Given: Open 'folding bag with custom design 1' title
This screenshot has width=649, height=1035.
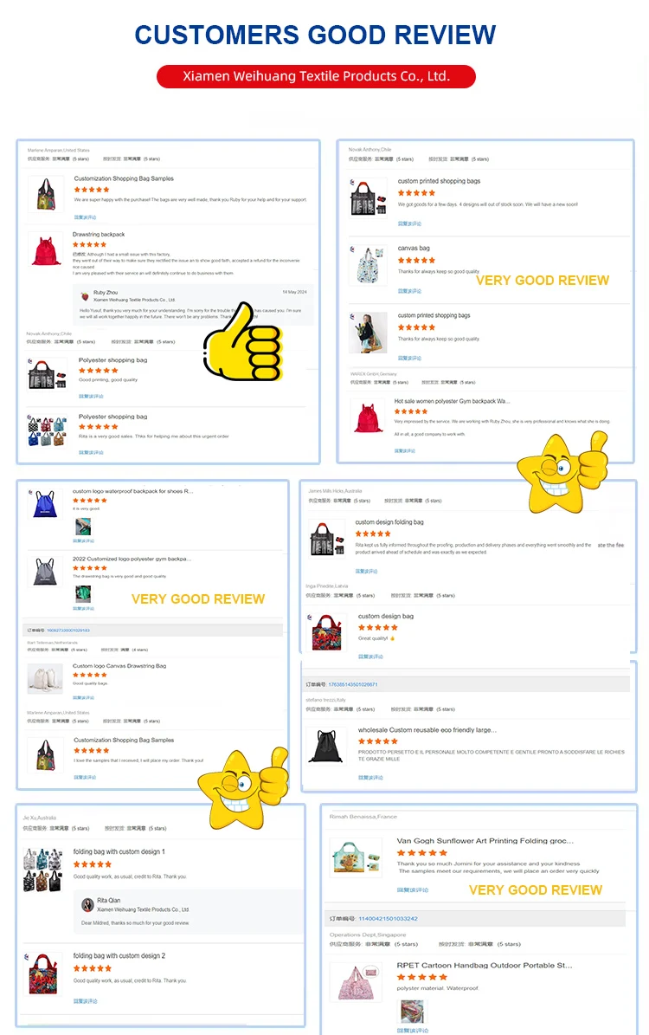Looking at the screenshot, I should click(119, 851).
